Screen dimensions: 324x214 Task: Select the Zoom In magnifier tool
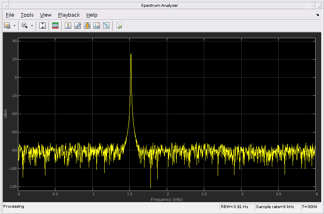25,25
